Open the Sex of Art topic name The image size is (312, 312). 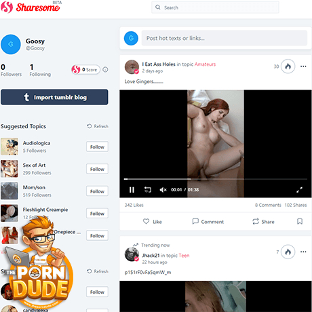pos(34,165)
